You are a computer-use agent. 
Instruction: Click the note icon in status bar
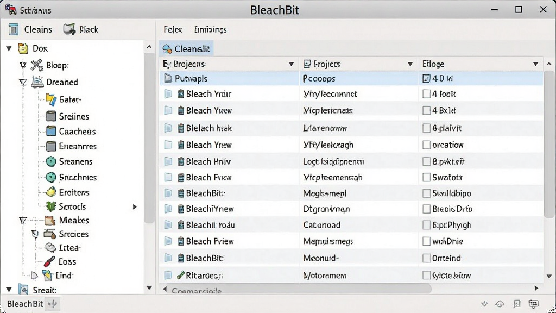[x=517, y=303]
